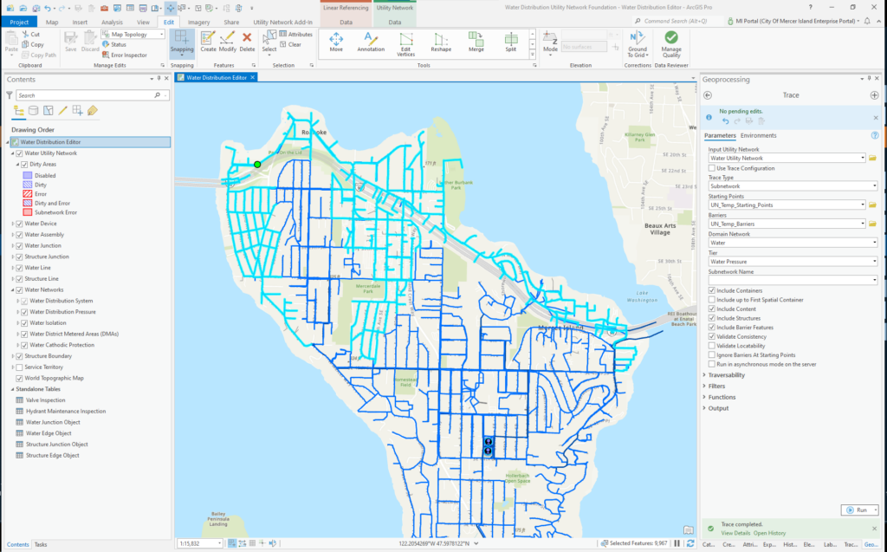Enable the Use Trace Configuration checkbox

pos(712,168)
